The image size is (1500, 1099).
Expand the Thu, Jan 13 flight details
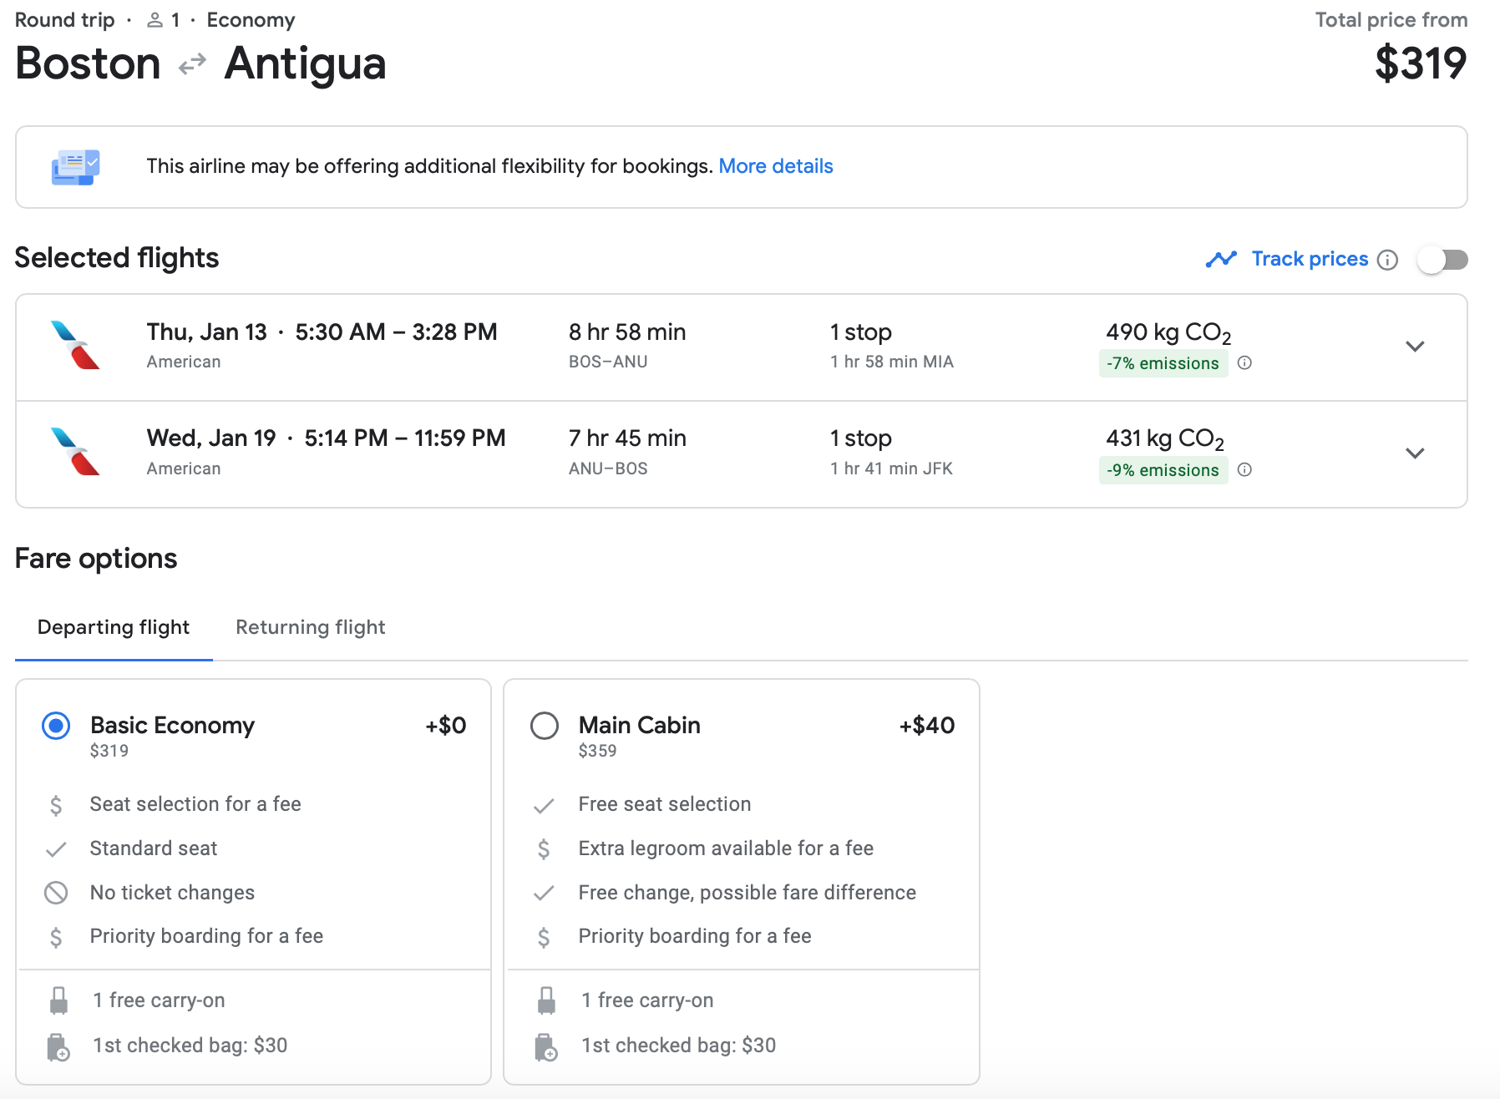point(1414,347)
